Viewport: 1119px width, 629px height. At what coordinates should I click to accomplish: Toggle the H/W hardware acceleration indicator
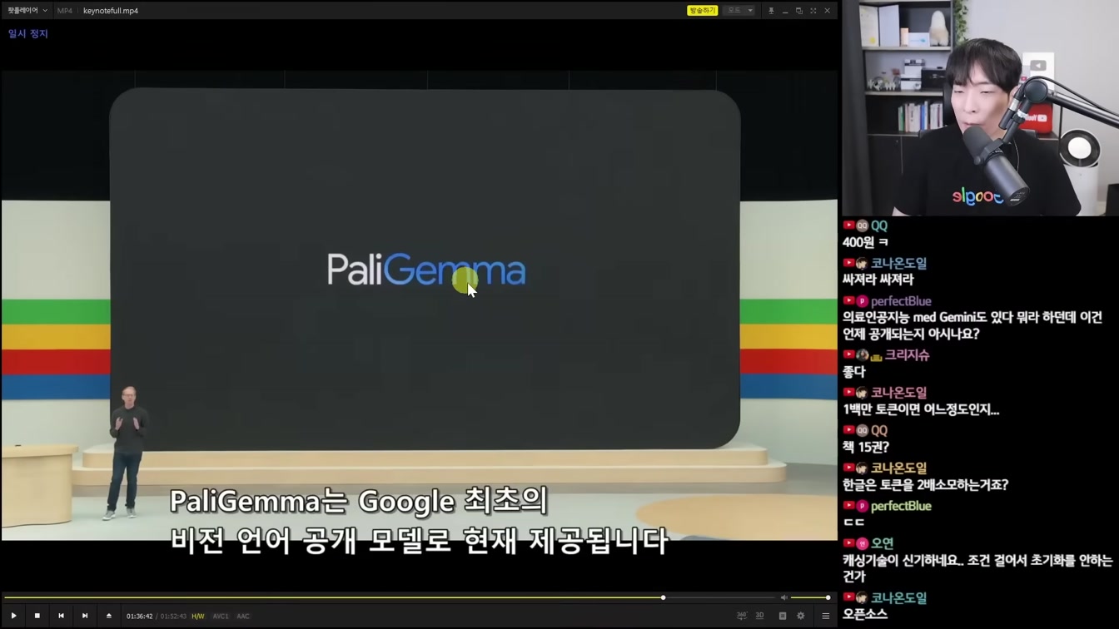(x=198, y=617)
